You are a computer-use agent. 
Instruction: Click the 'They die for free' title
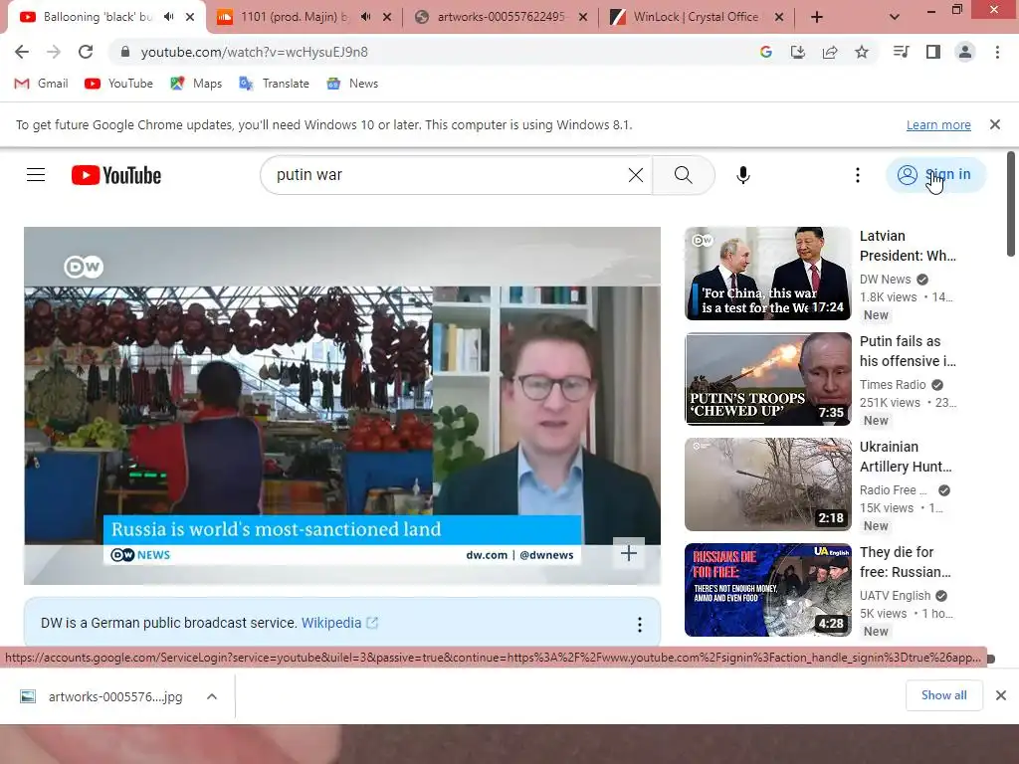point(905,562)
